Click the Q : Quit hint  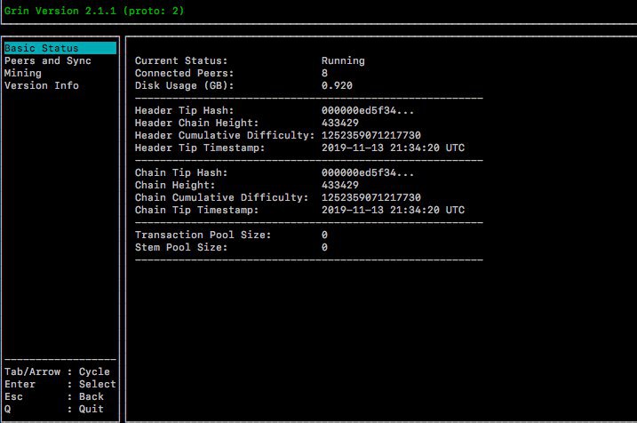pos(54,409)
